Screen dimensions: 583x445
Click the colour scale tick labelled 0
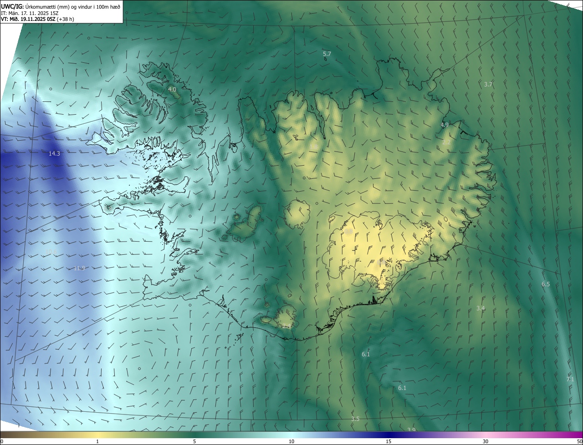click(x=2, y=441)
